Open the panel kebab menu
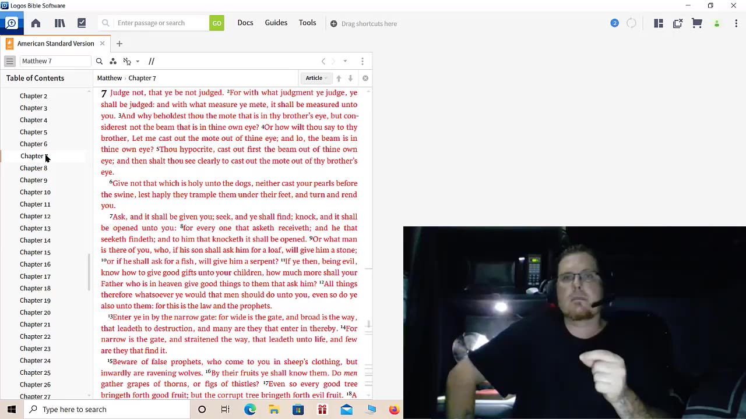This screenshot has width=746, height=419. coord(363,61)
